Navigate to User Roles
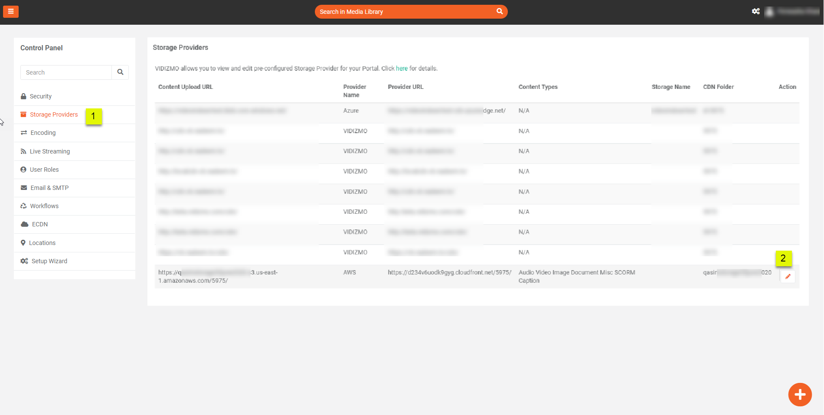 tap(44, 170)
